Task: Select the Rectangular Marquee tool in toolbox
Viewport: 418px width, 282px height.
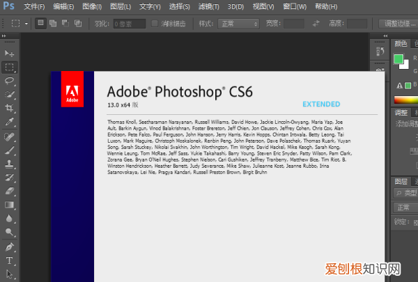Action: (x=10, y=68)
